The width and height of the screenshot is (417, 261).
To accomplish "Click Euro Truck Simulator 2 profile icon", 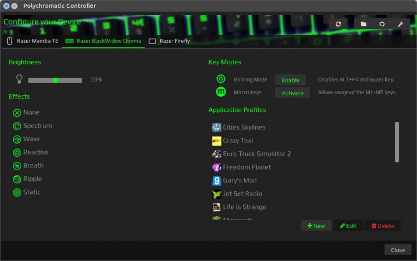I will [216, 154].
